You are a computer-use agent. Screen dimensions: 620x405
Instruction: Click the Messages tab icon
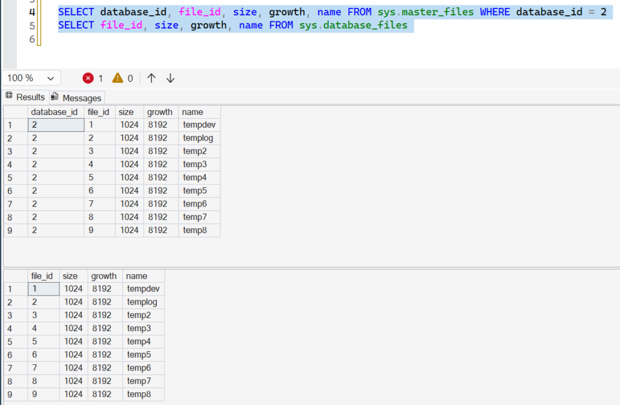point(54,96)
